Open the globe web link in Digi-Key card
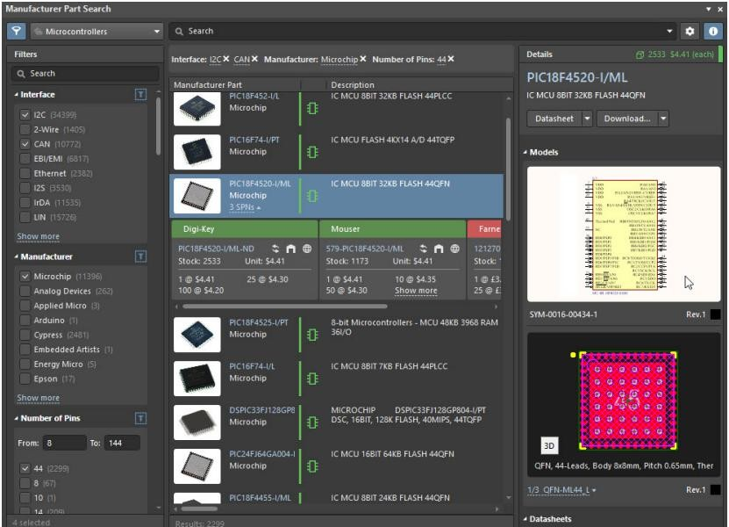Viewport: 729px width, 527px height. (x=307, y=249)
